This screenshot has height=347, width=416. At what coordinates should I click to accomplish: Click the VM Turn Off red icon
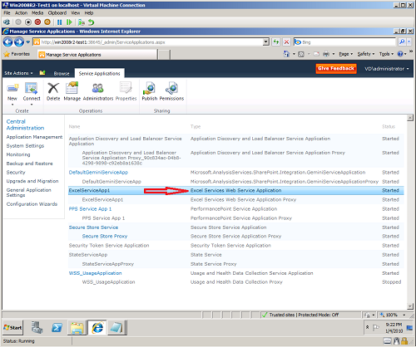pos(37,22)
